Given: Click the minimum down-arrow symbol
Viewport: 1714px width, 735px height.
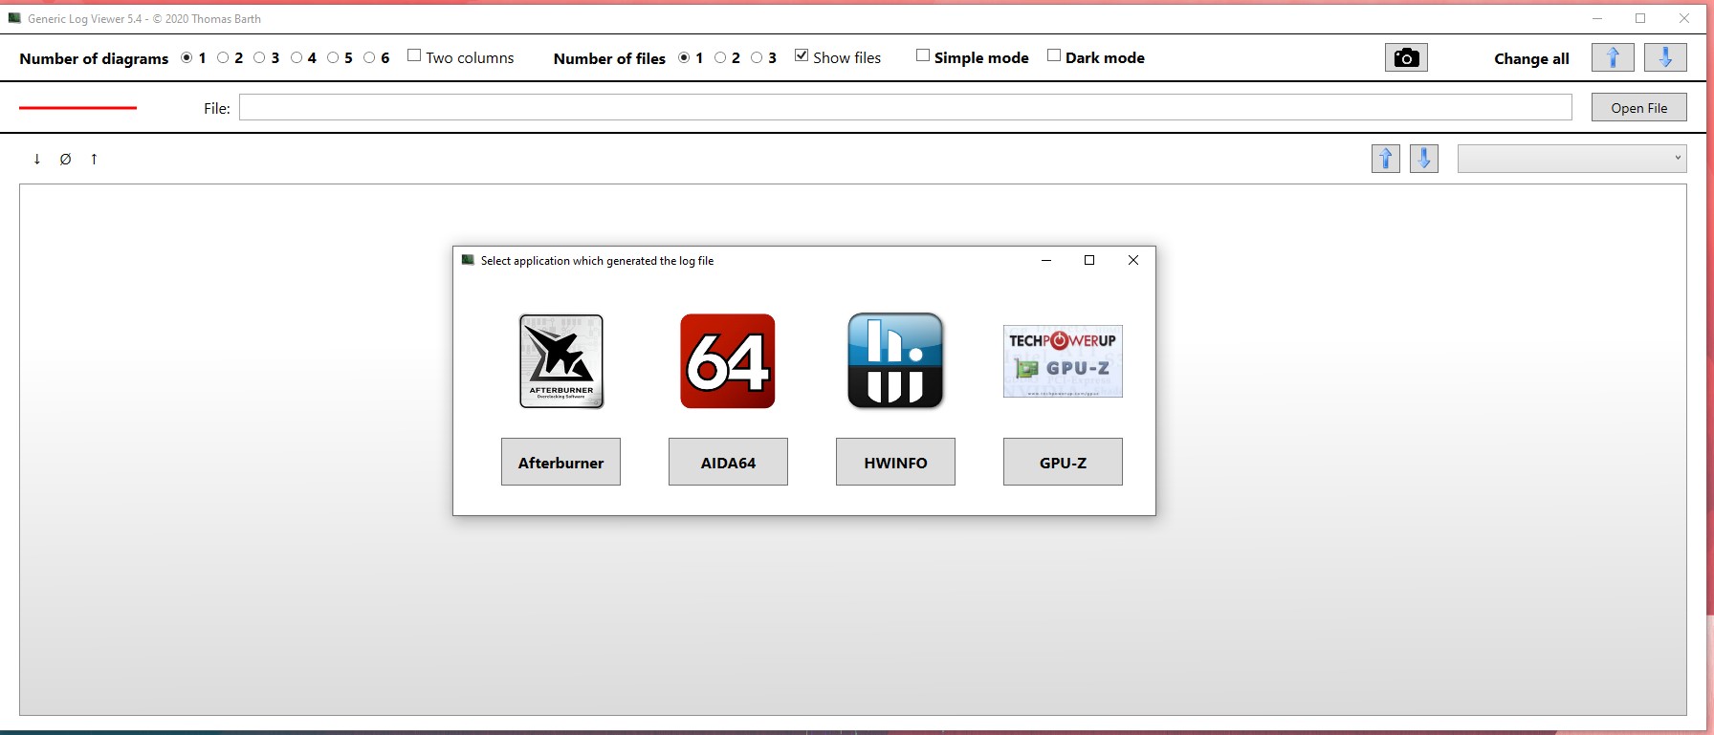Looking at the screenshot, I should point(37,160).
